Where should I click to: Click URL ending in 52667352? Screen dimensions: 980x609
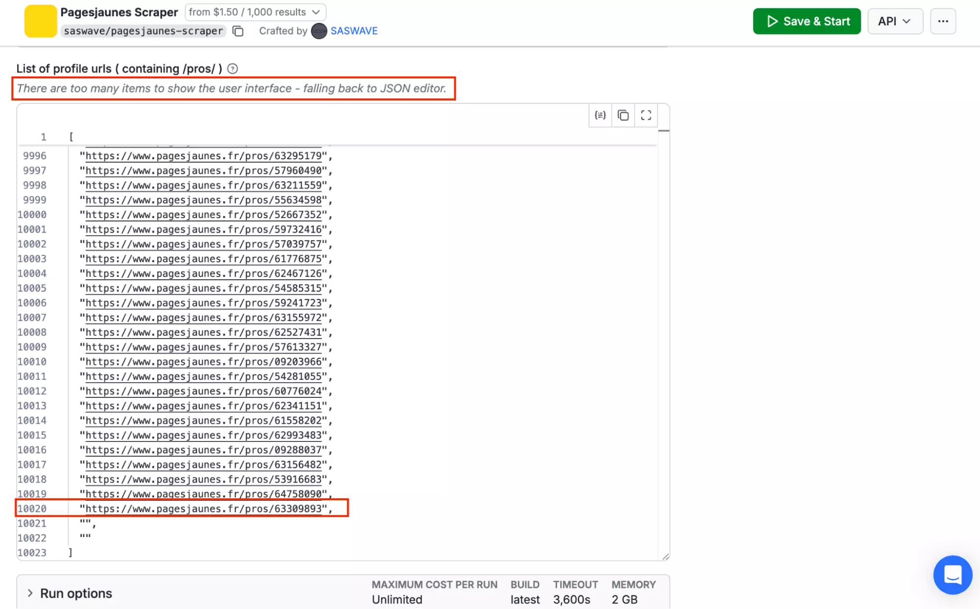tap(204, 215)
